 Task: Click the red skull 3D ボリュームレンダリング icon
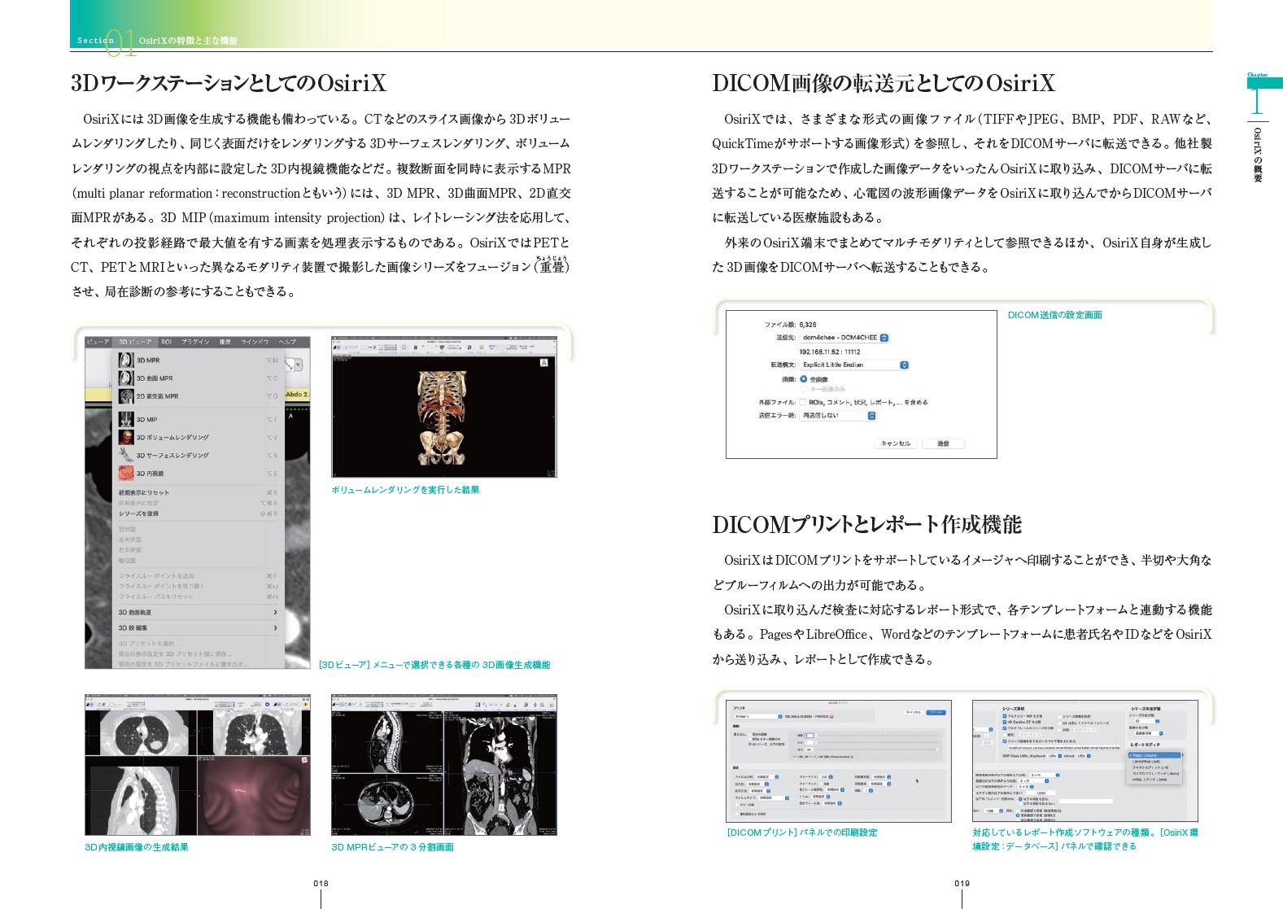[126, 437]
